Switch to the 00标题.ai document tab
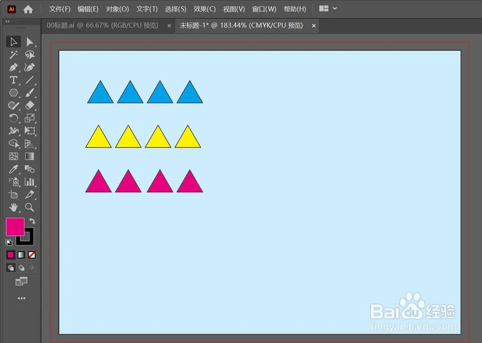Viewport: 482px width, 343px height. (102, 25)
